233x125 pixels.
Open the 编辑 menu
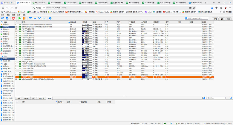point(8,15)
